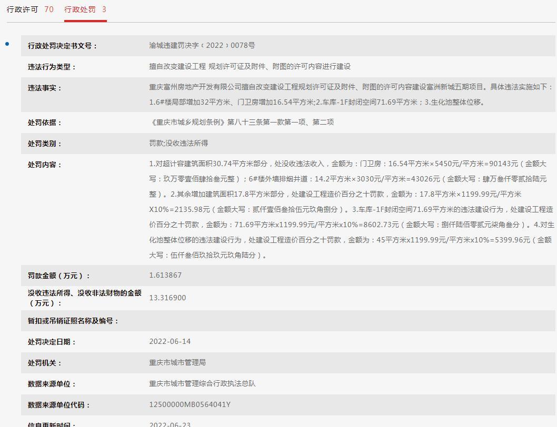Click code 12500000MB0564041Y
The width and height of the screenshot is (557, 427).
[190, 404]
